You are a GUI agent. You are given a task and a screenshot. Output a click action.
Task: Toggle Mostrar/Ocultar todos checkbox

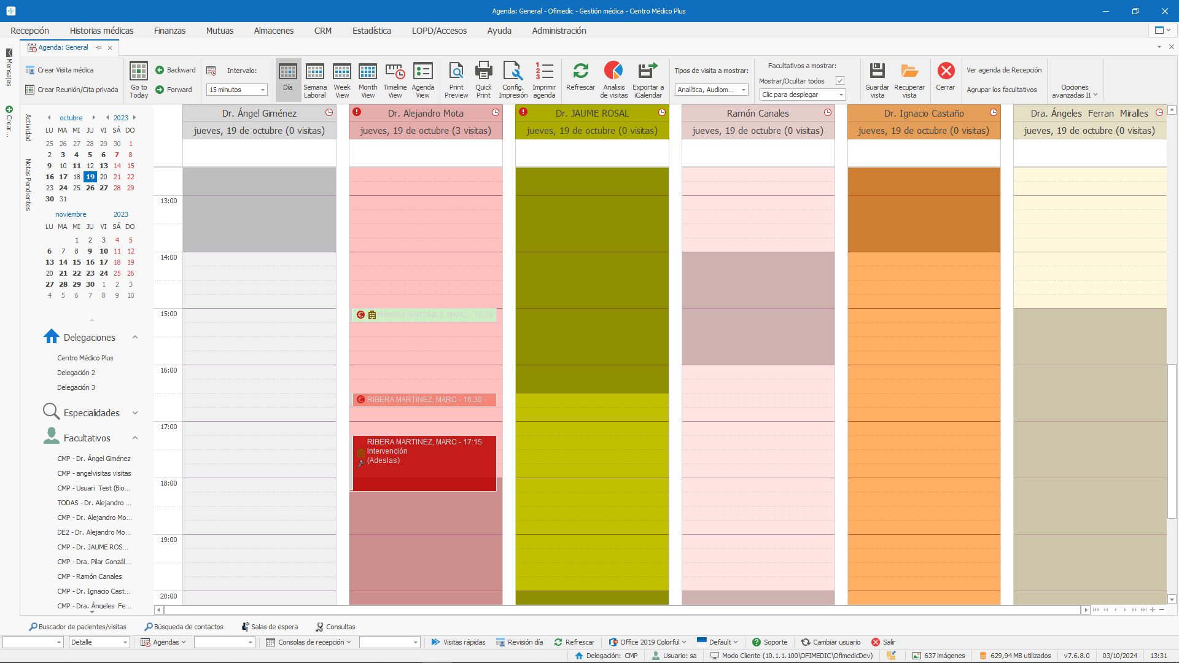click(840, 81)
